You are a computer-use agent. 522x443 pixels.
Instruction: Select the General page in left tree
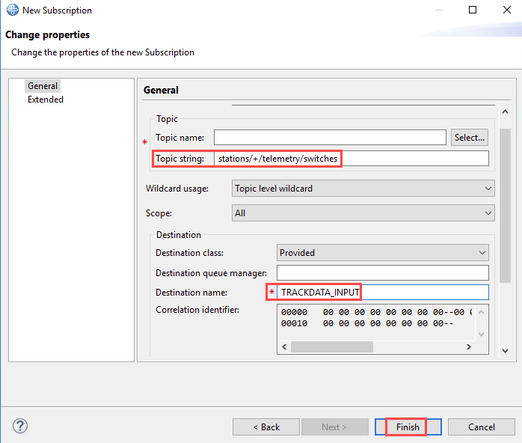click(43, 86)
